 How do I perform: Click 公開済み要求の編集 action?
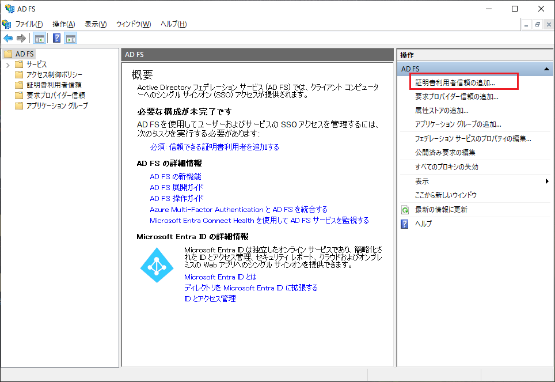445,152
